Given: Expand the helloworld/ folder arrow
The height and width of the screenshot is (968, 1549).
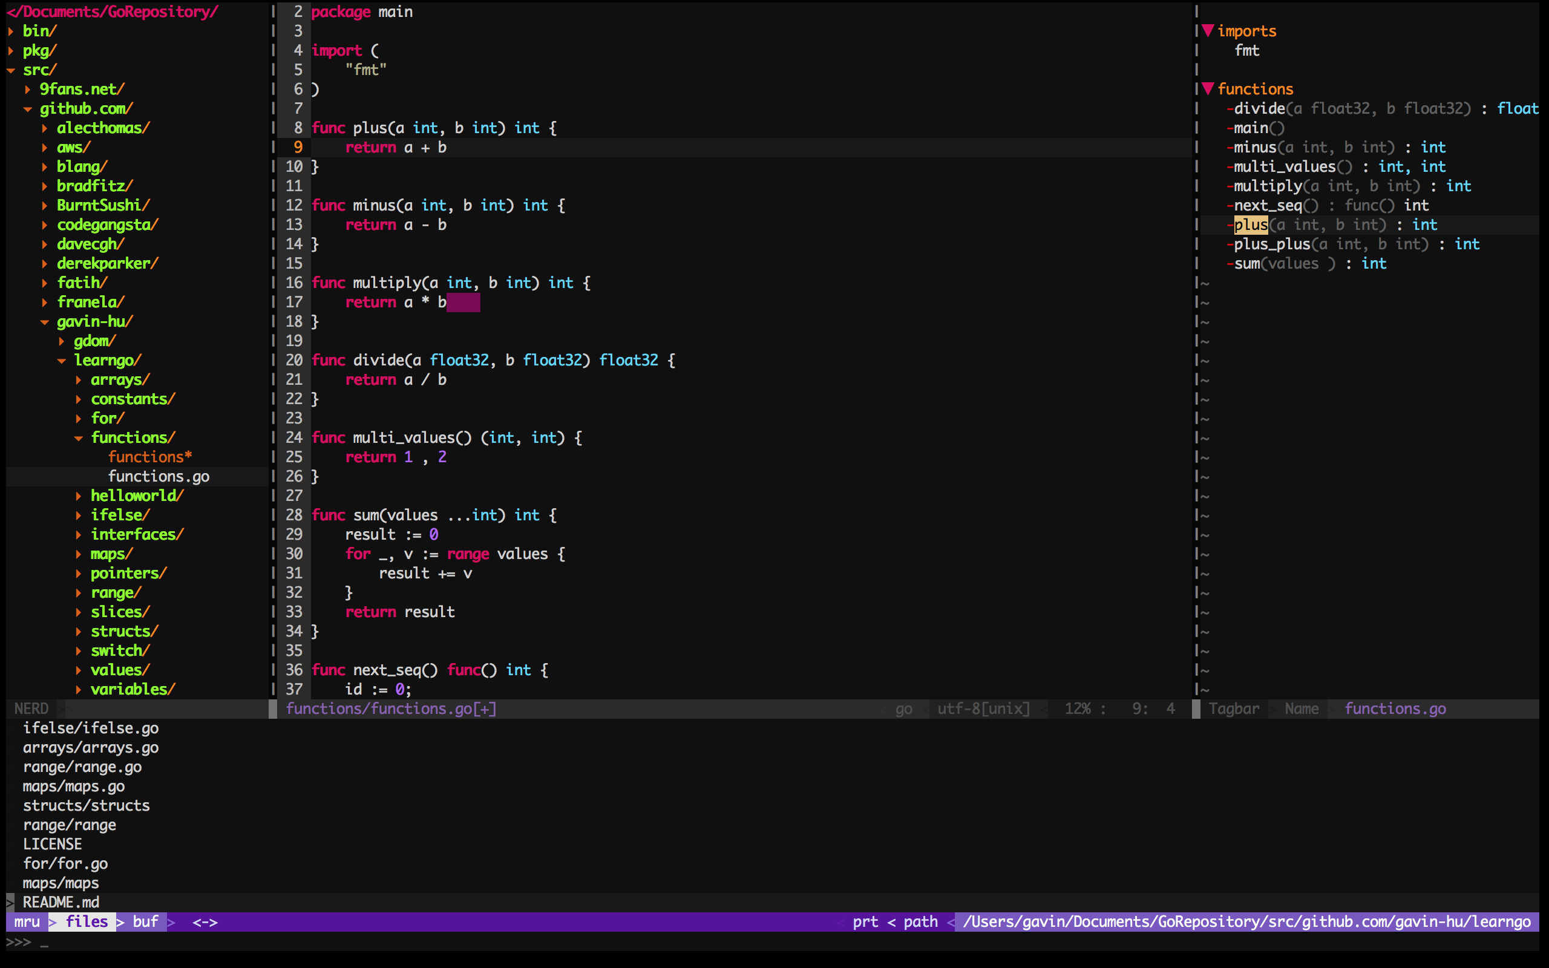Looking at the screenshot, I should (78, 496).
